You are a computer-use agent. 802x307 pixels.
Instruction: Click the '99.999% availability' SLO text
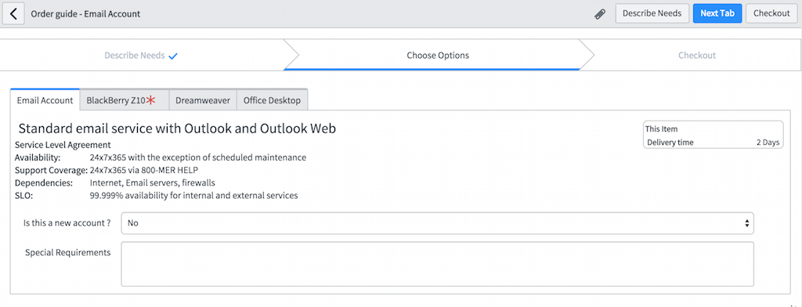coord(194,196)
